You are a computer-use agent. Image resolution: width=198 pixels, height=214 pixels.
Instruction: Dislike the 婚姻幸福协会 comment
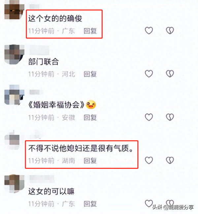click(x=170, y=117)
